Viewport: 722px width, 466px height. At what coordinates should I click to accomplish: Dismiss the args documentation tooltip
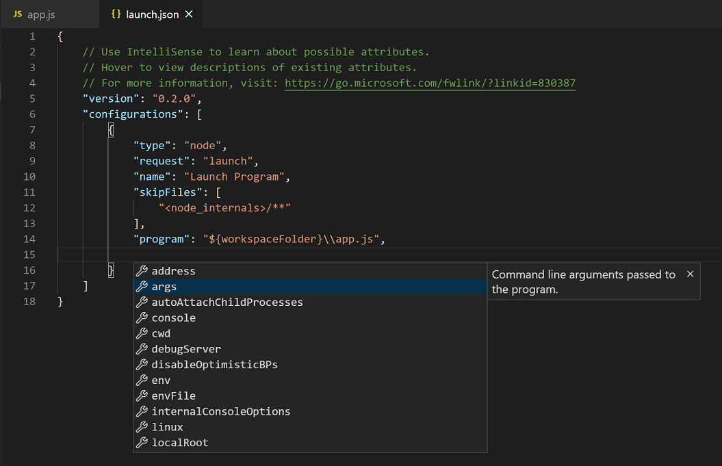click(691, 274)
